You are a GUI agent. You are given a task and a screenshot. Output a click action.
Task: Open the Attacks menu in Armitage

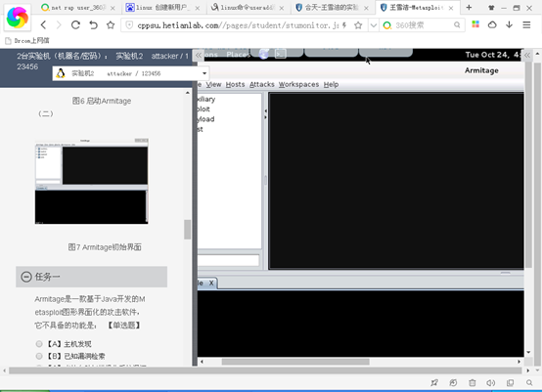(x=261, y=84)
